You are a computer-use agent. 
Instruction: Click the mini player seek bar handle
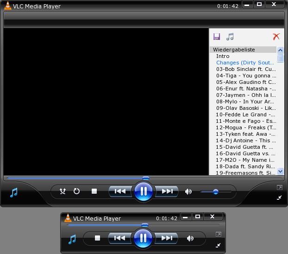click(145, 225)
